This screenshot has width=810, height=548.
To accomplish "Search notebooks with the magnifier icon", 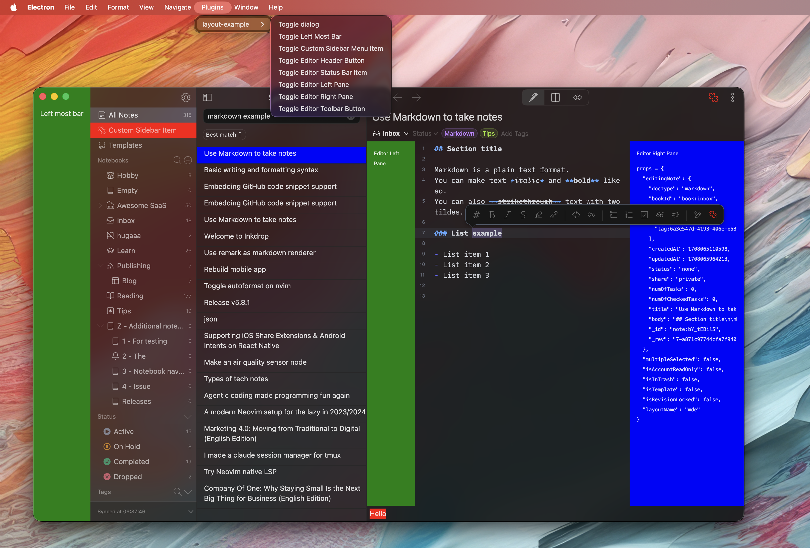I will tap(177, 160).
